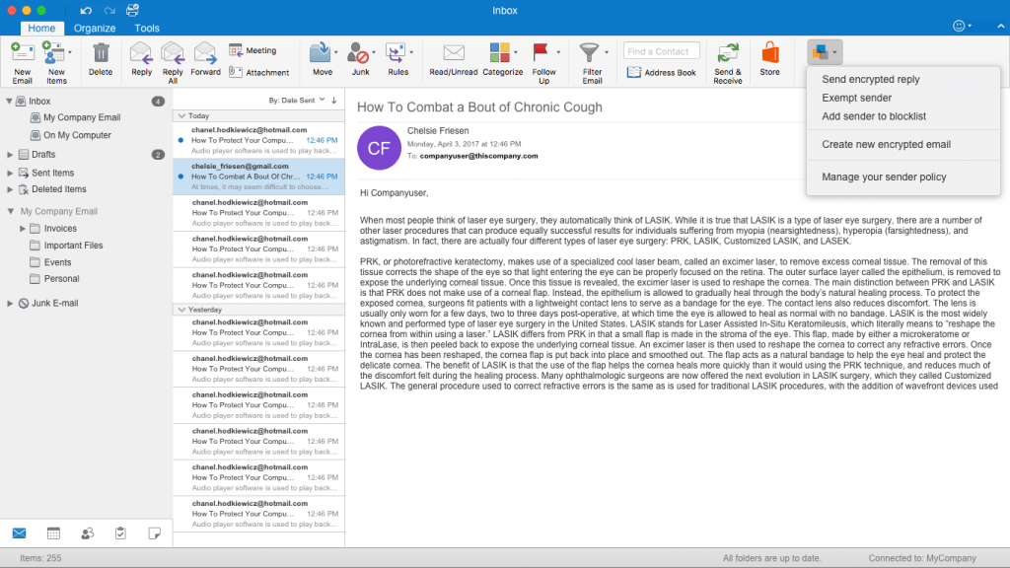Screen dimensions: 1010x568
Task: Click the Send & Receive icon
Action: point(728,53)
